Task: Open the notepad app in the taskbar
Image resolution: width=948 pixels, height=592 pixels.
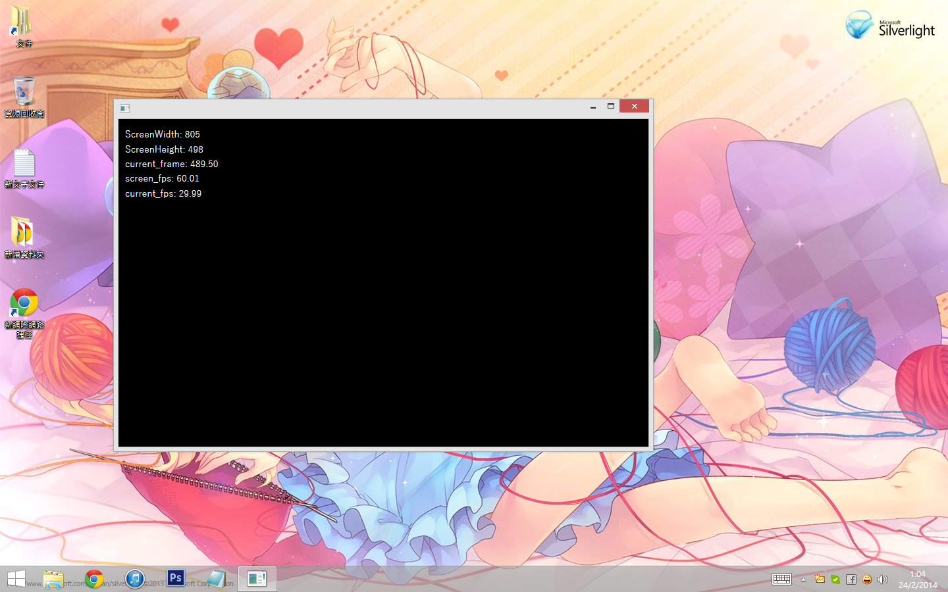Action: coord(216,579)
